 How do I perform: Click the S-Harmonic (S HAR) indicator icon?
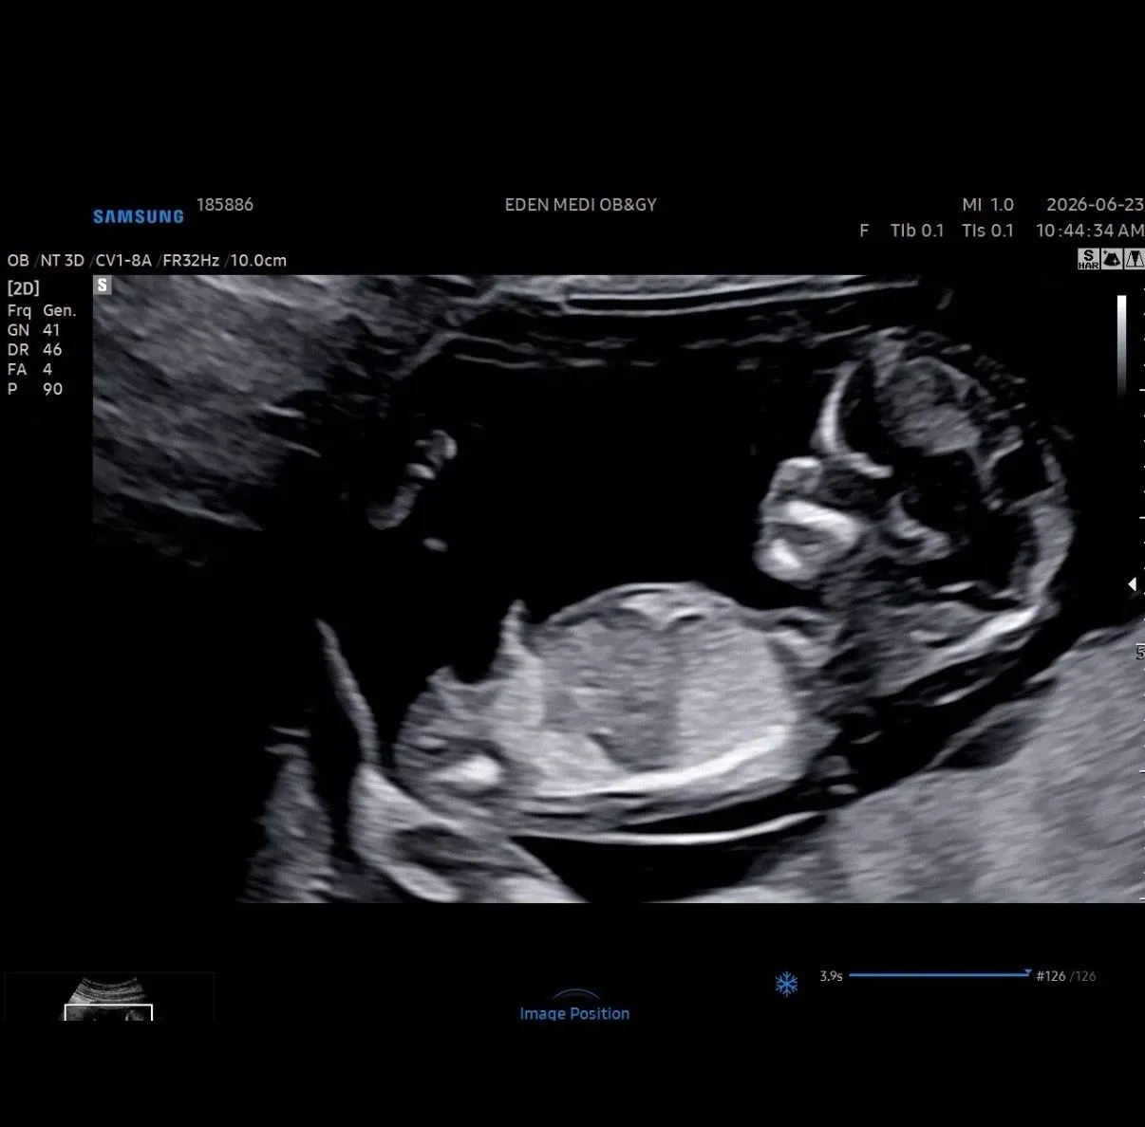1088,259
